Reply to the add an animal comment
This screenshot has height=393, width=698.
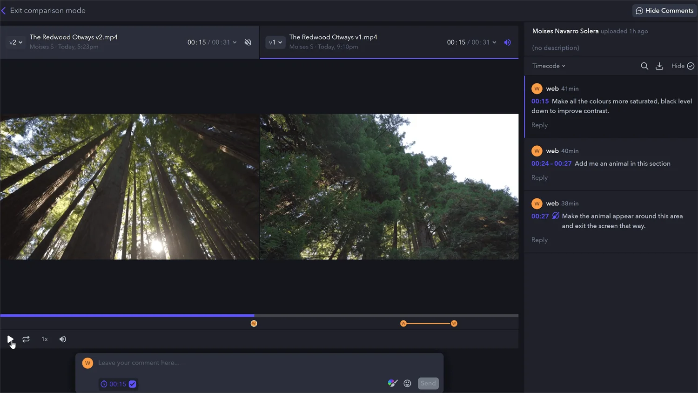[539, 178]
